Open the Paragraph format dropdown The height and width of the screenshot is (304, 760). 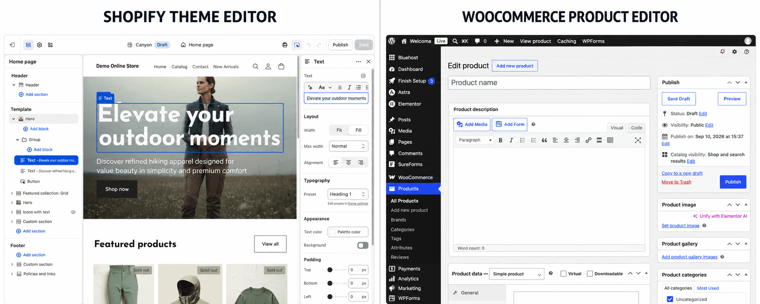tap(475, 140)
